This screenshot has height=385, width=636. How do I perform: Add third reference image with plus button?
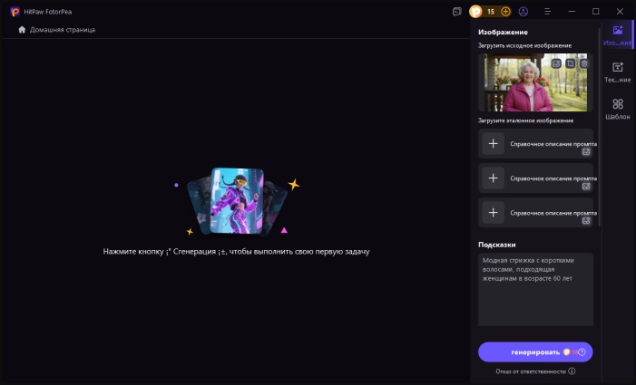tap(493, 212)
